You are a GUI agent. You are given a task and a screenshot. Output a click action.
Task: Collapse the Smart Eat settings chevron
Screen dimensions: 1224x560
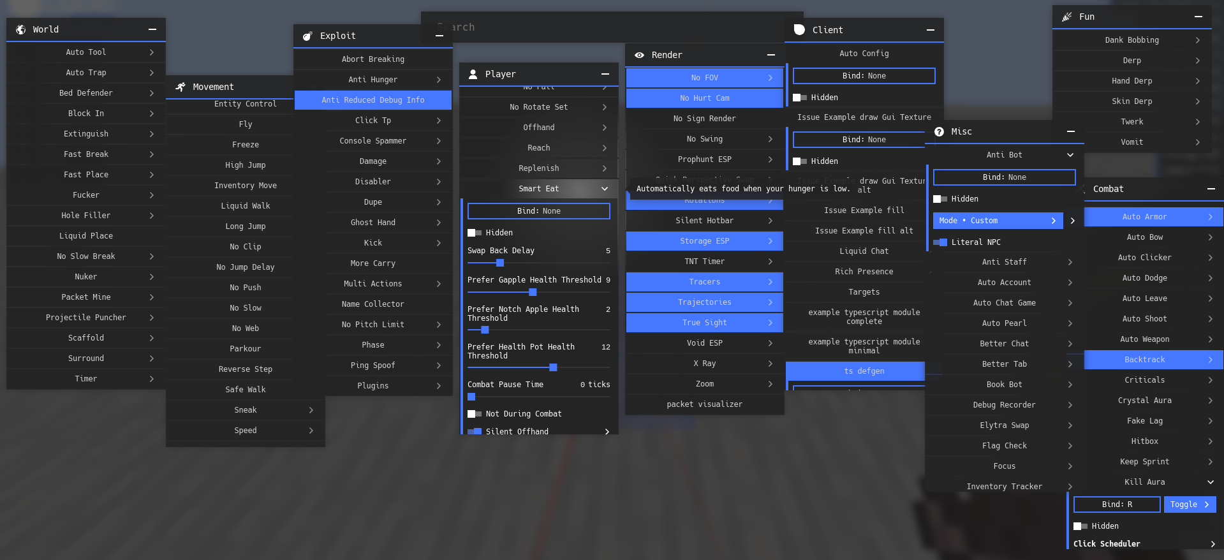click(x=604, y=189)
